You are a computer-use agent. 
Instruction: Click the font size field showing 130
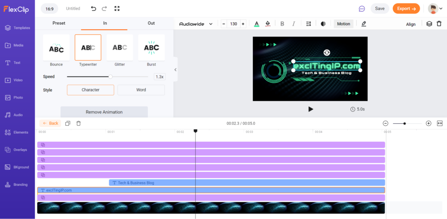click(x=234, y=24)
